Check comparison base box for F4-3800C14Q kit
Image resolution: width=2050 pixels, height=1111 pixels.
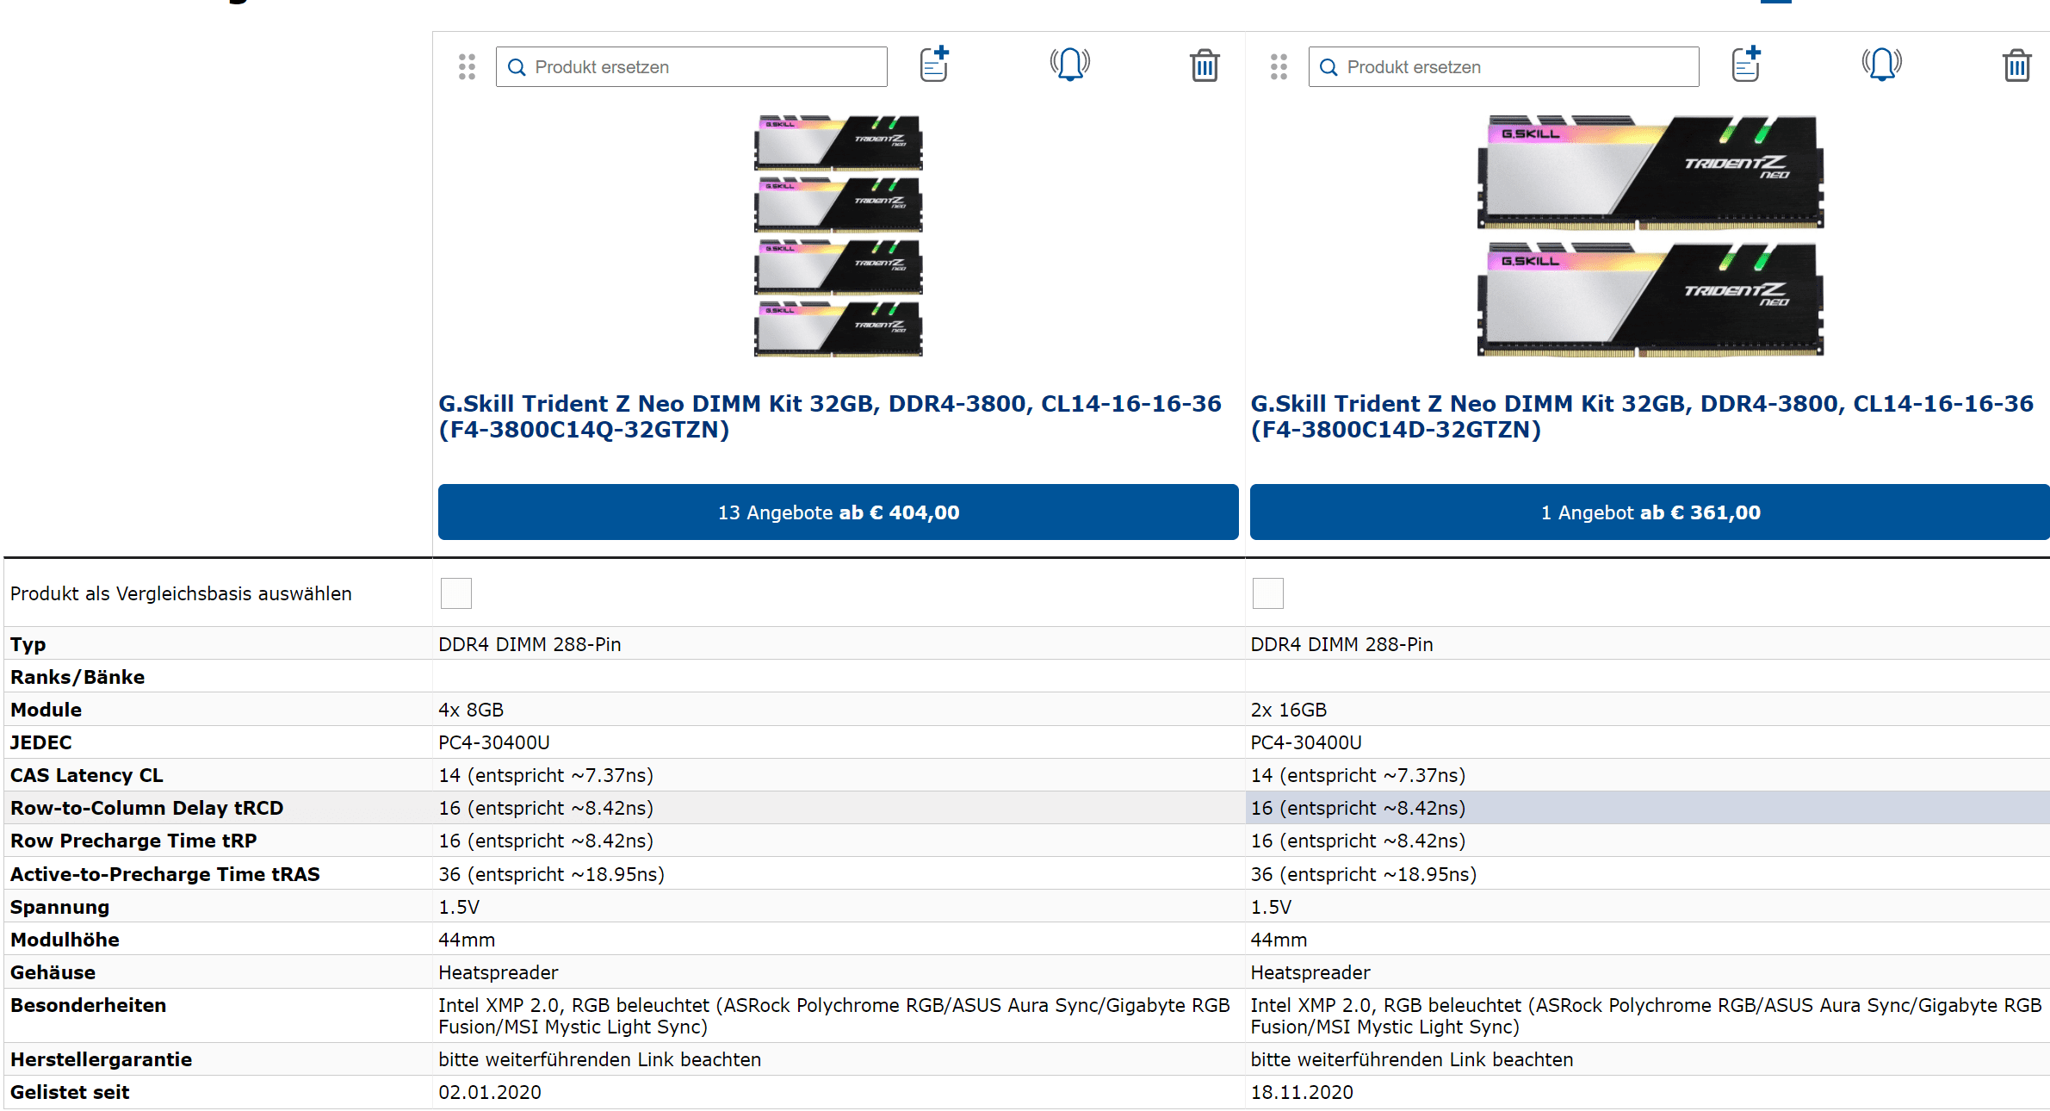(456, 593)
